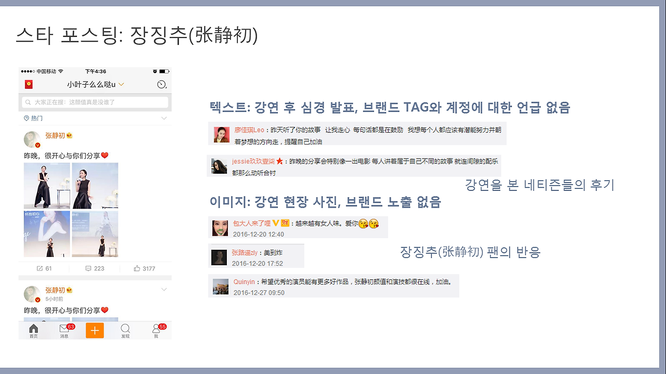Click commenter name Quinyin
The width and height of the screenshot is (666, 374).
click(x=245, y=282)
